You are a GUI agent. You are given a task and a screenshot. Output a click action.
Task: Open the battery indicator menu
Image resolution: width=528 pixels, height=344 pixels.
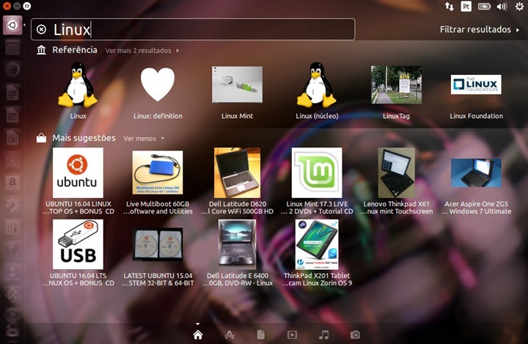pyautogui.click(x=484, y=7)
